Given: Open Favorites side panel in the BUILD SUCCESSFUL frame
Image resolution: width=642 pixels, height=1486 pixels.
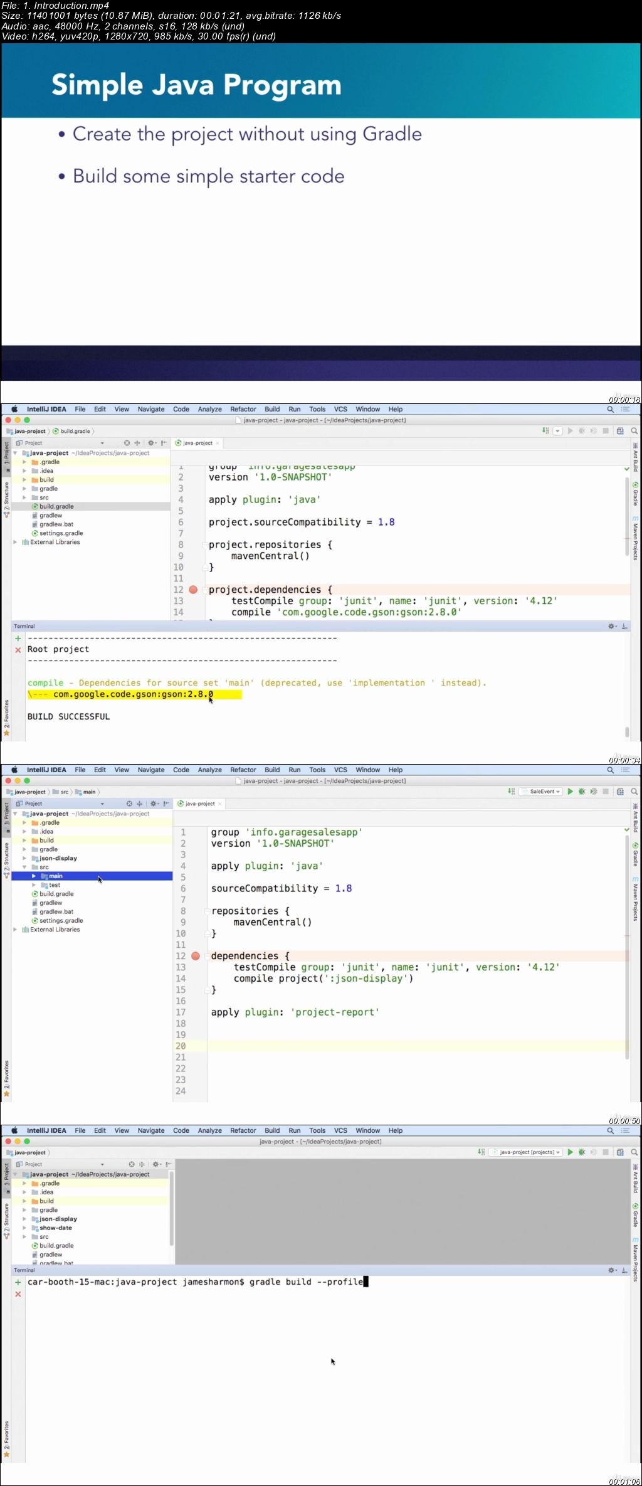Looking at the screenshot, I should 6,718.
